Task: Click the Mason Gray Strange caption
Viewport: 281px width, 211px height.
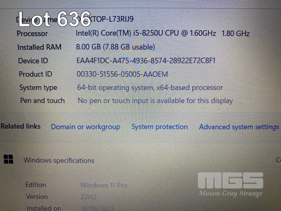Action: pos(231,194)
